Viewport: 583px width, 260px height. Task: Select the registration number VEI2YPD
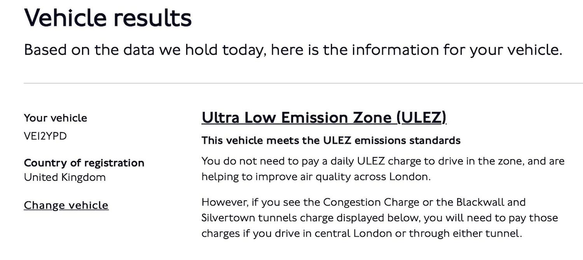pos(45,136)
